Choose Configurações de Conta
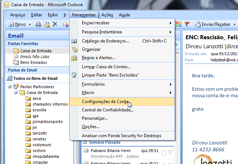 122,102
